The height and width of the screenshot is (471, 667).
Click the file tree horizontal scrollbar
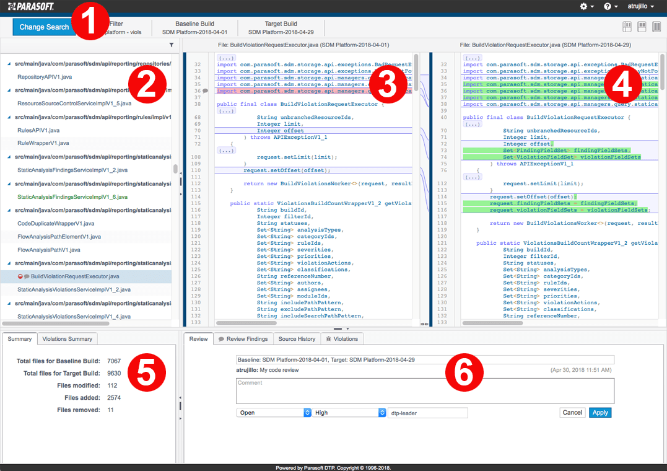(x=55, y=324)
